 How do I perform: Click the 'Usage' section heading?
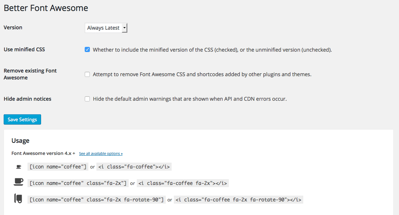[21, 141]
